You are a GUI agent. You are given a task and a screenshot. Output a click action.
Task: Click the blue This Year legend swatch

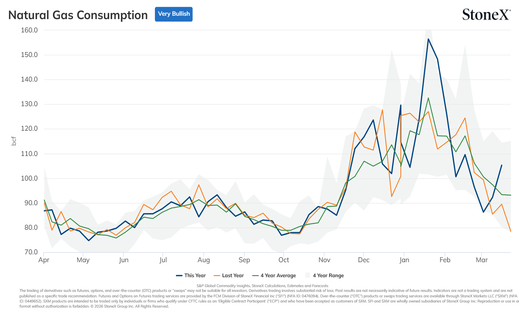point(179,275)
